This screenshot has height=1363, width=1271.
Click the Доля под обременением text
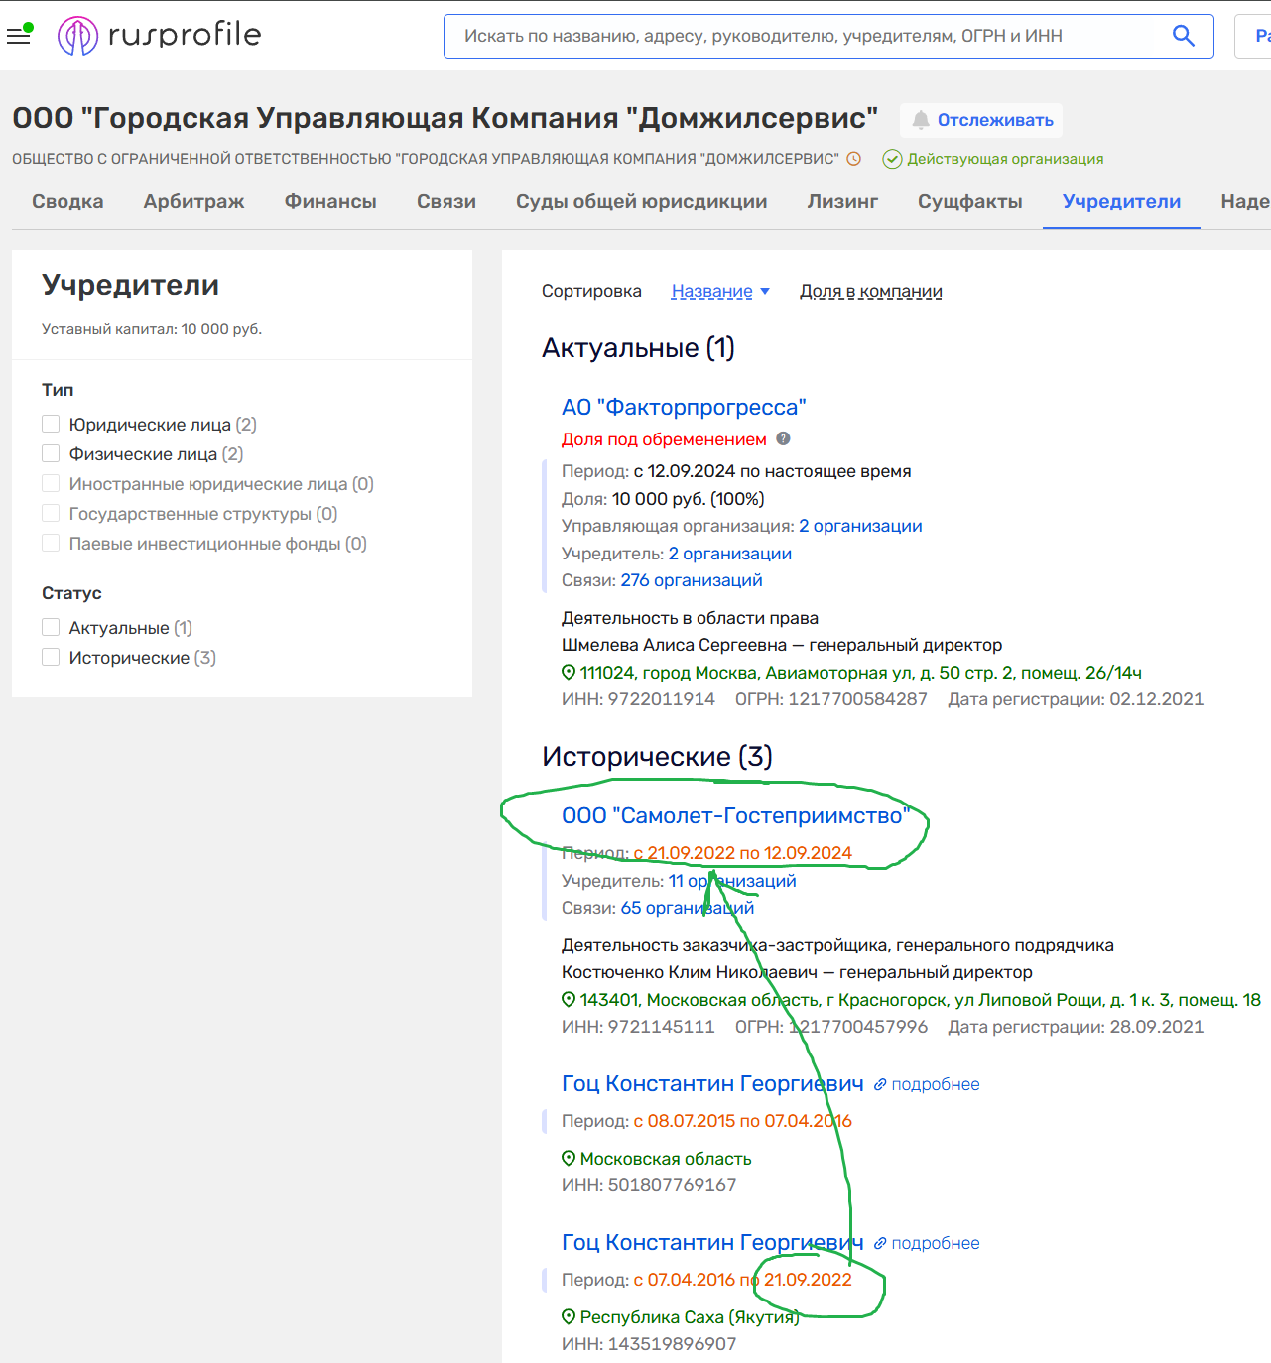point(664,439)
